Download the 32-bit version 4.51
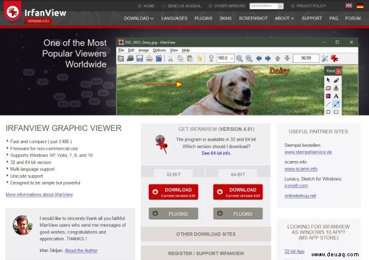 point(173,192)
